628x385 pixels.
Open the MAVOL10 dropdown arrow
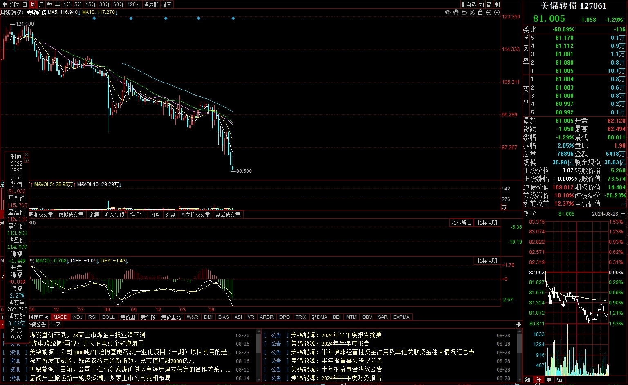(x=120, y=185)
